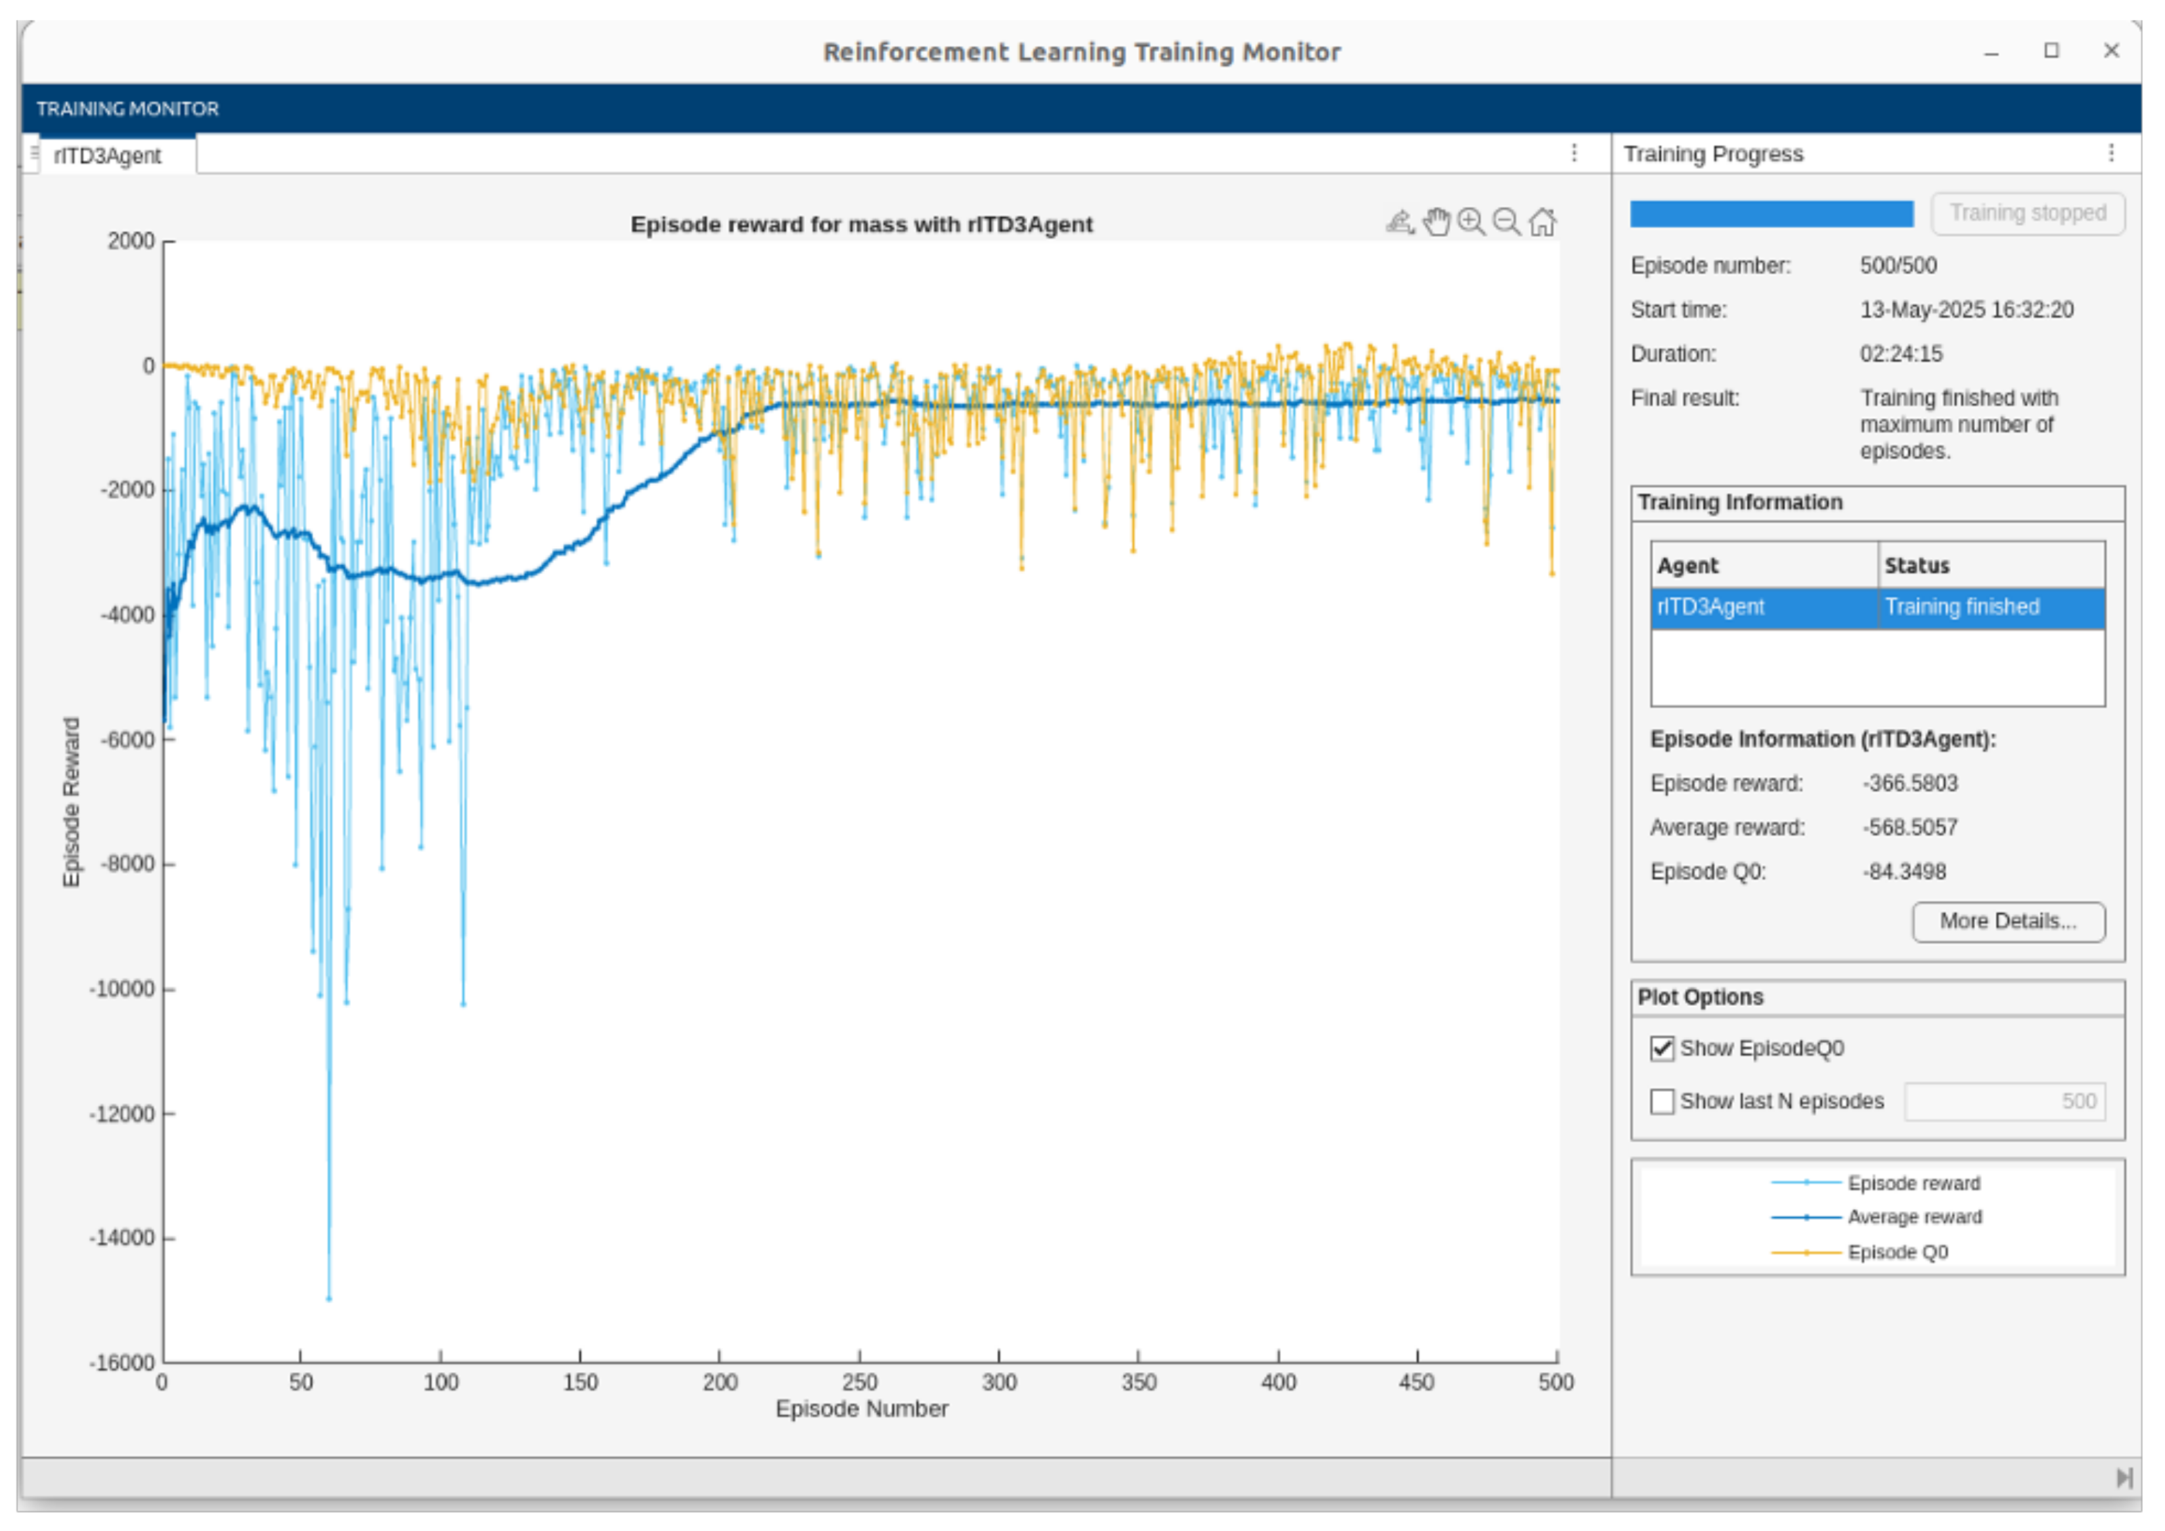This screenshot has width=2165, height=1531.
Task: Select the zoom out magnifier
Action: (x=1507, y=223)
